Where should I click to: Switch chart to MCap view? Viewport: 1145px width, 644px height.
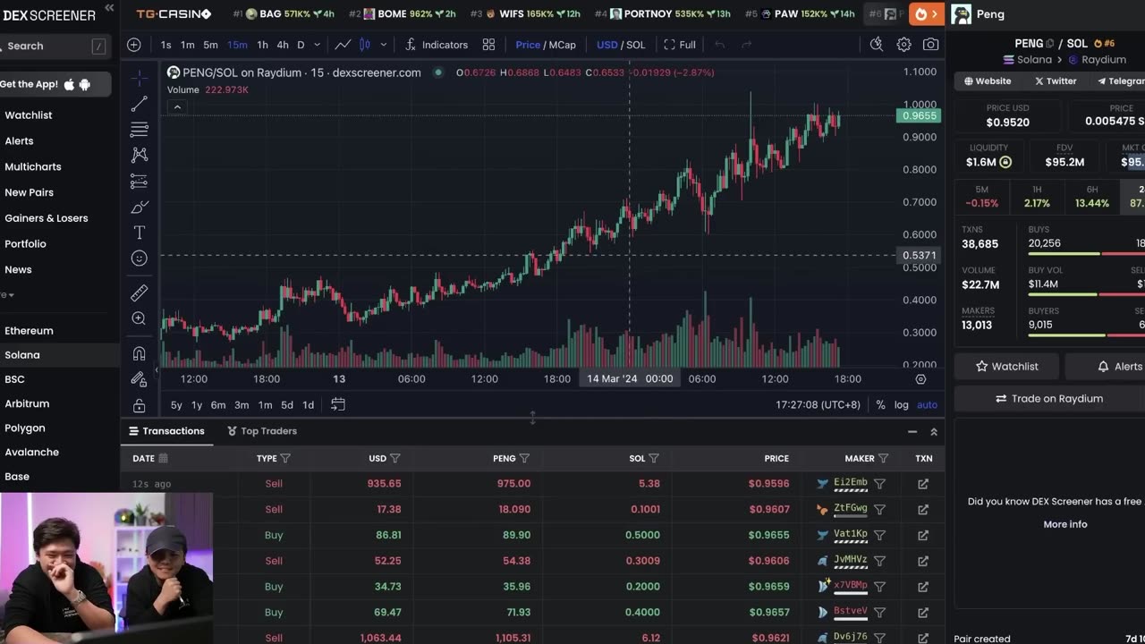(x=562, y=45)
